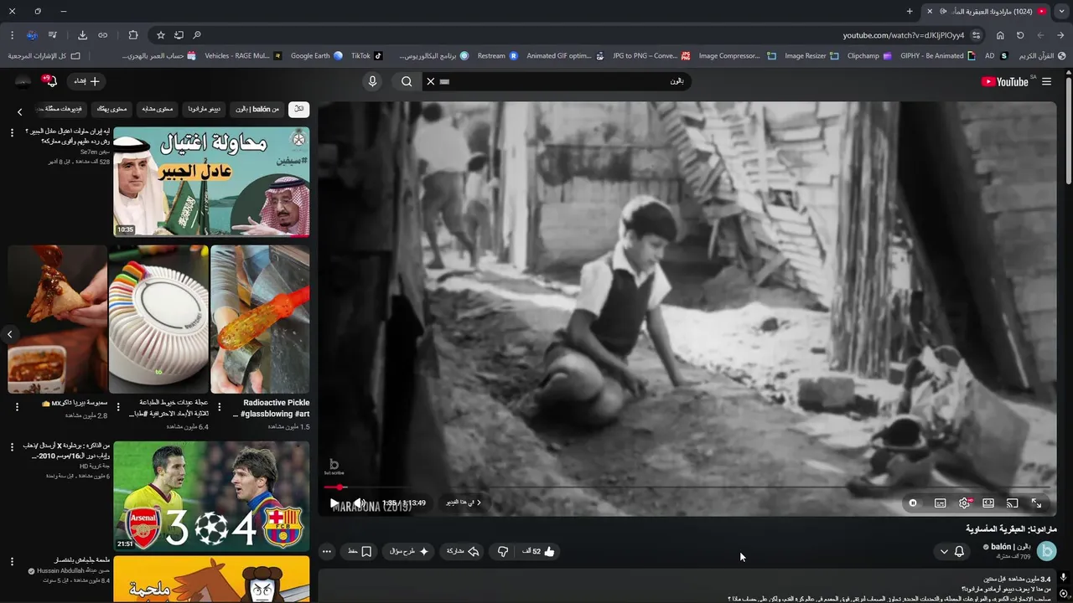Click the Share button under video
Screen dimensions: 1073x603
point(462,551)
